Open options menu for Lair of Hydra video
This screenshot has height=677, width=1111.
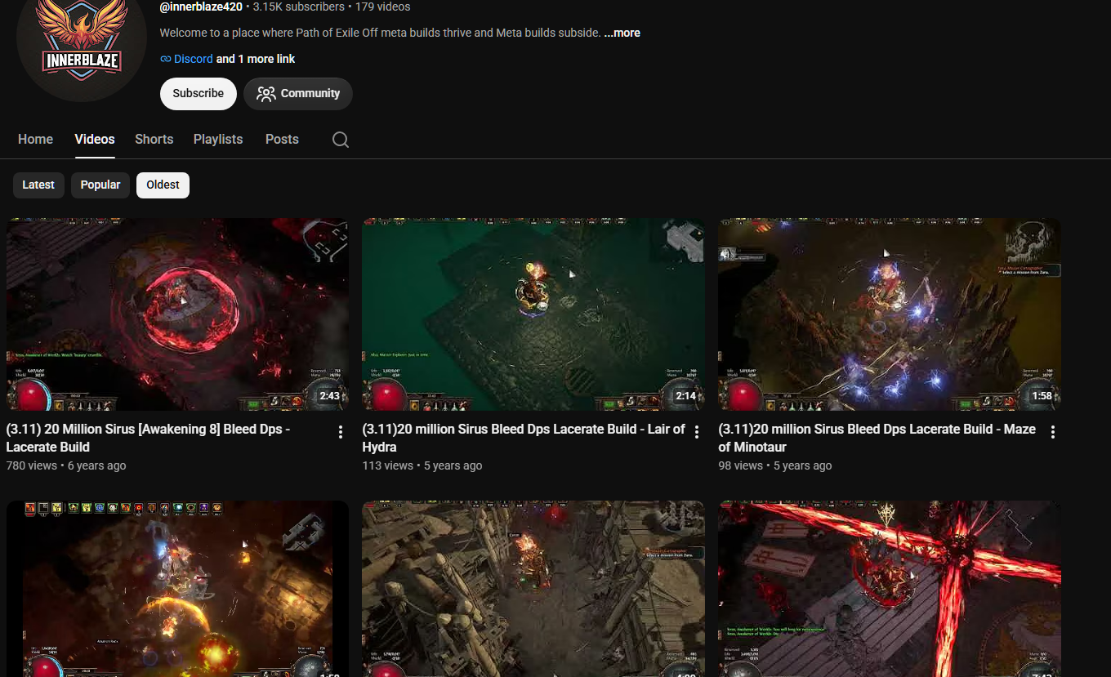(697, 432)
